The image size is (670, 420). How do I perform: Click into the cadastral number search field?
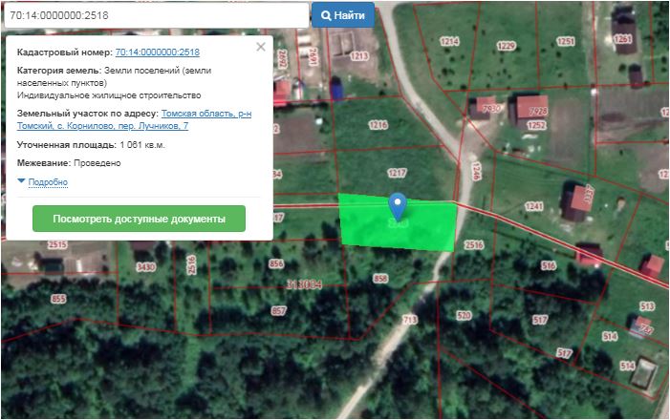157,15
